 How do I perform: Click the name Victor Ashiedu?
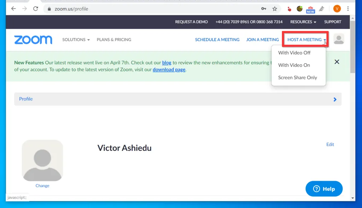pos(124,148)
